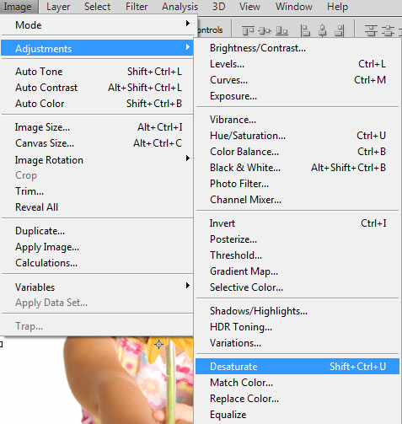Viewport: 402px width, 424px height.
Task: Click the Align left edges icon
Action: 305,30
